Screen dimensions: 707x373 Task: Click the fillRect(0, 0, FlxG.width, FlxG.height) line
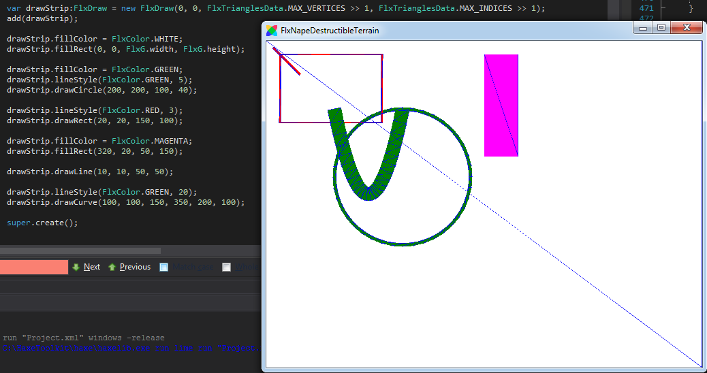coord(126,49)
